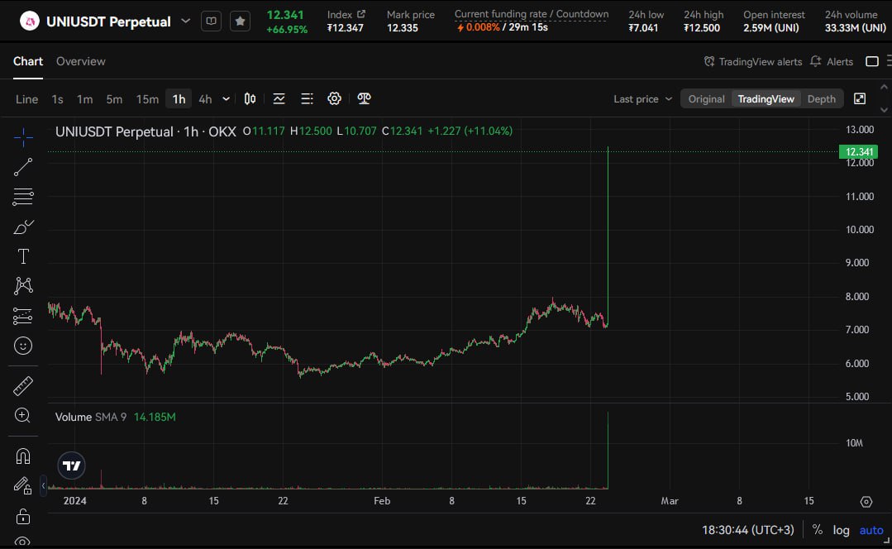Viewport: 892px width, 549px height.
Task: Open the forecast and measurement tools
Action: pos(23,316)
